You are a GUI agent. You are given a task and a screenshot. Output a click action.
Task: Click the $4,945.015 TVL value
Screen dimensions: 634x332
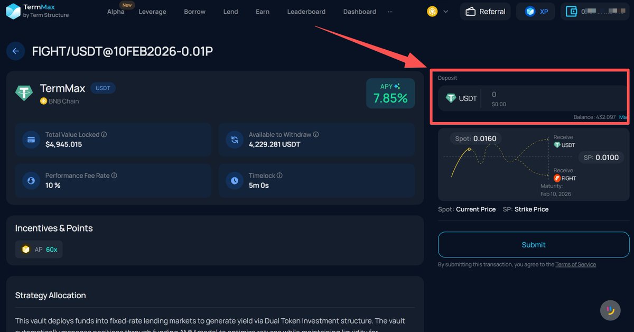click(63, 144)
